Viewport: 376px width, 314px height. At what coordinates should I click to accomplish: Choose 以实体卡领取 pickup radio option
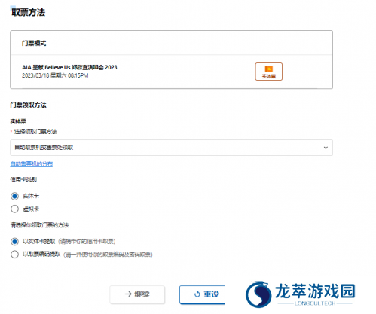tap(14, 242)
